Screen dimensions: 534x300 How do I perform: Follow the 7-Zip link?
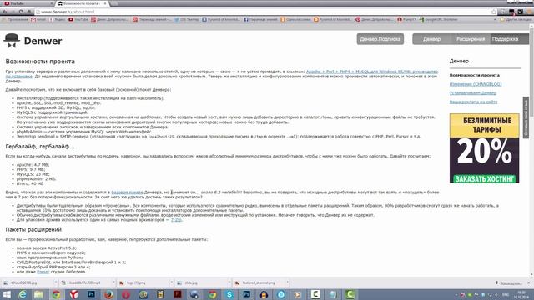click(176, 220)
